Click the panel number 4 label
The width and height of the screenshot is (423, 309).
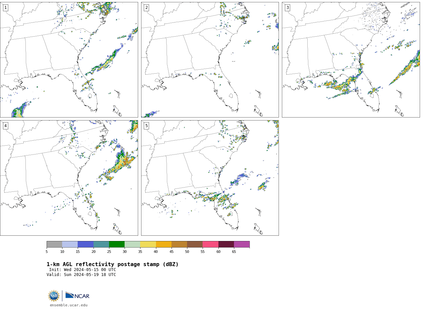(x=5, y=126)
